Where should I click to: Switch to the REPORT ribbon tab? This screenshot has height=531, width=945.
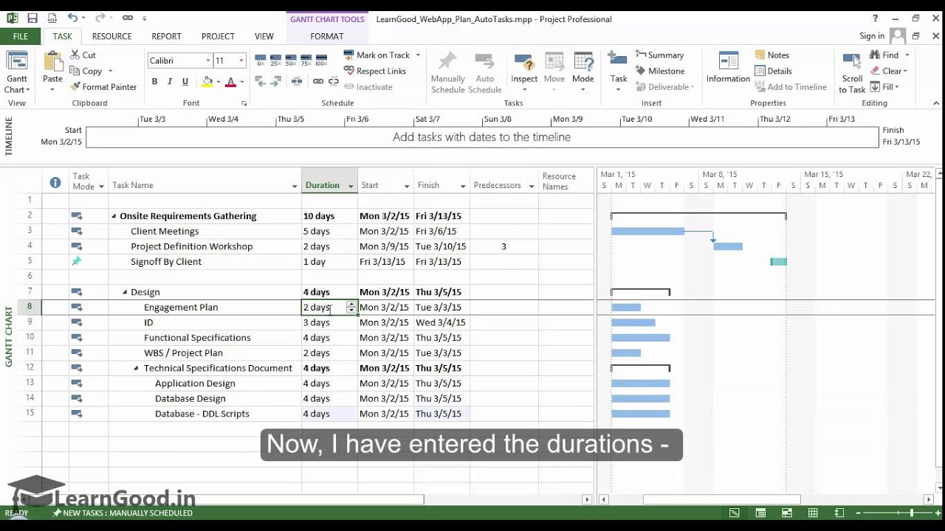(x=166, y=36)
